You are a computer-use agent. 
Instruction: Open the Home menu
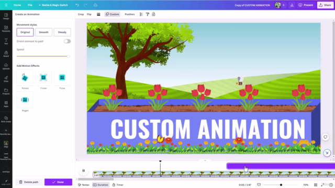[x=17, y=5]
